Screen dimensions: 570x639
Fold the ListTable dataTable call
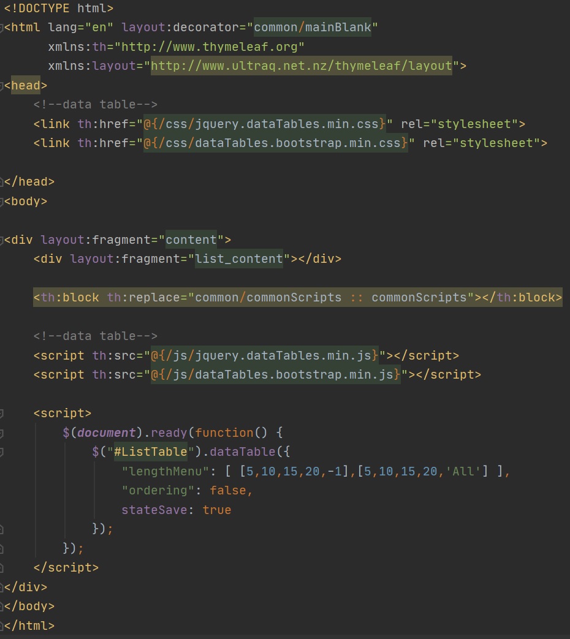tap(2, 453)
